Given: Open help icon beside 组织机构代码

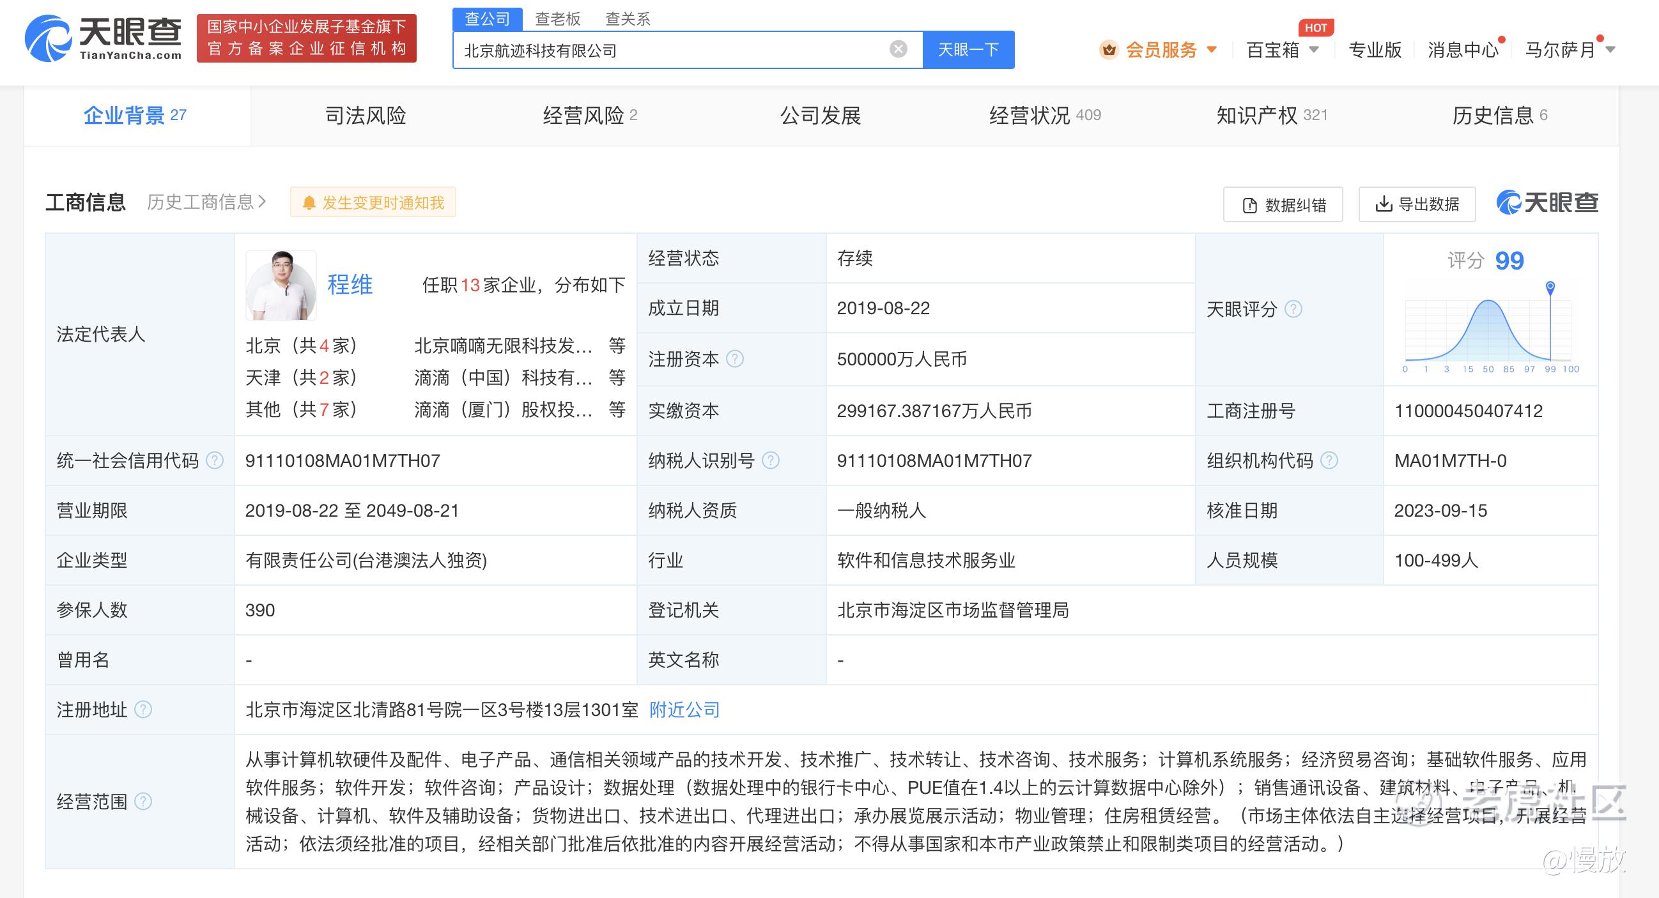Looking at the screenshot, I should coord(1329,460).
